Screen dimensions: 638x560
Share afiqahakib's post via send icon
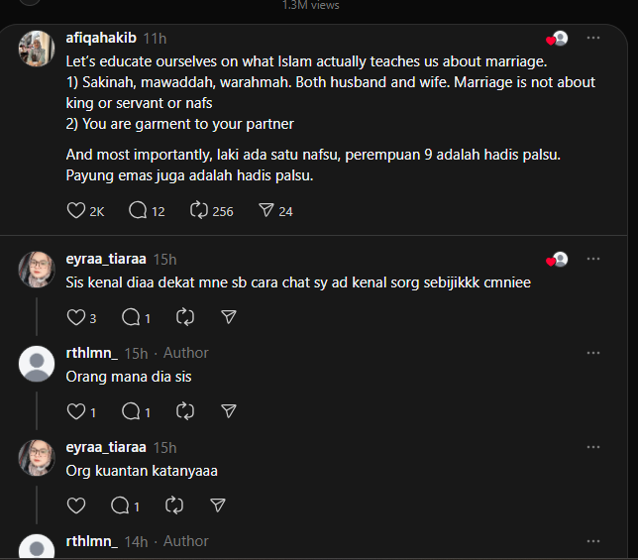pyautogui.click(x=266, y=210)
